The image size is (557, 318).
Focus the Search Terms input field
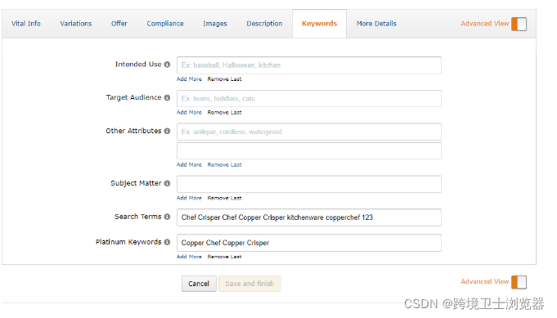tap(309, 217)
